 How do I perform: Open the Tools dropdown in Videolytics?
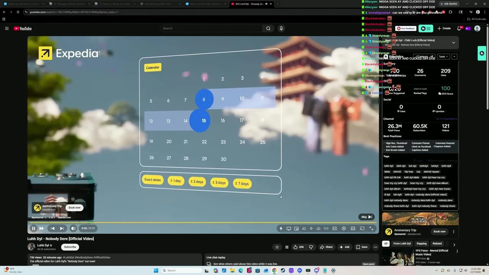(x=443, y=57)
